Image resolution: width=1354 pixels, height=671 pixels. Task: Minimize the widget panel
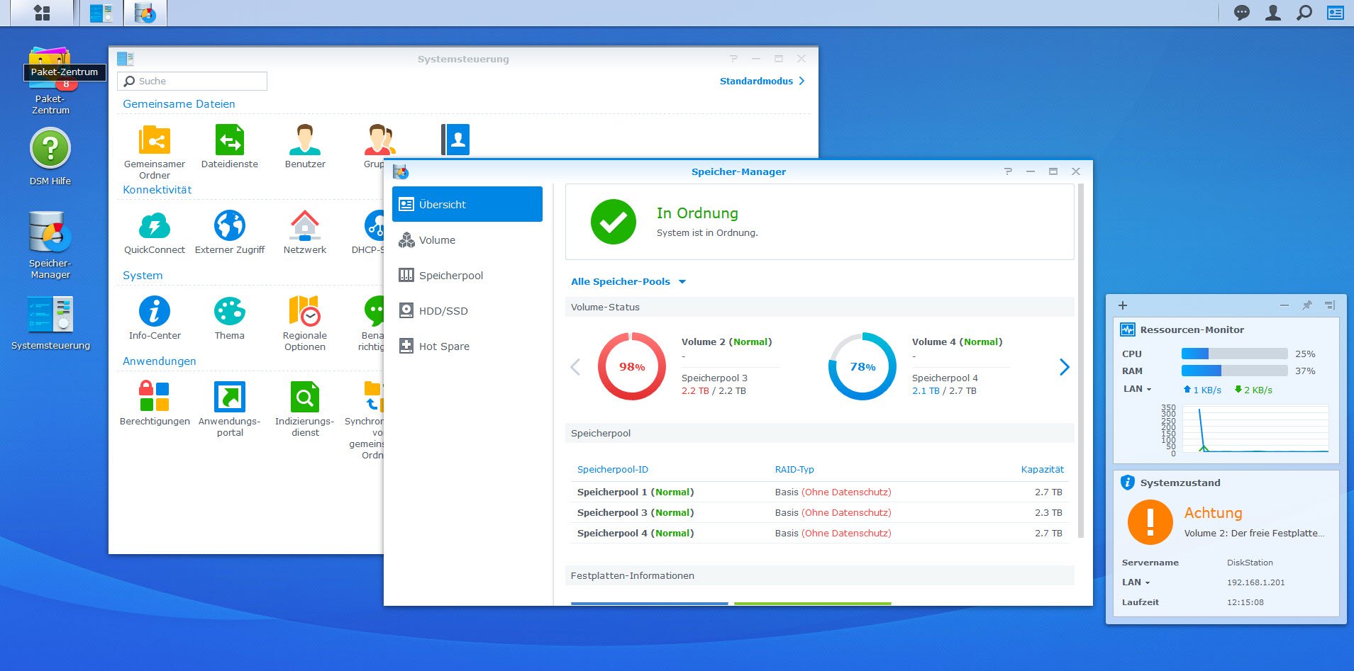1284,305
